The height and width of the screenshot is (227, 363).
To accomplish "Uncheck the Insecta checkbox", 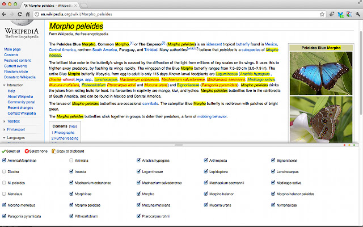I will pyautogui.click(x=71, y=171).
